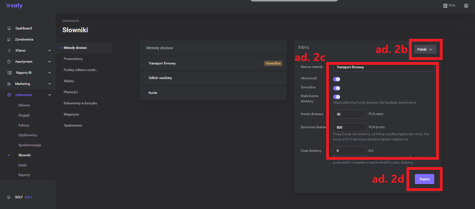Go to the Synchronizacja settings page
This screenshot has height=209, width=475.
30,145
